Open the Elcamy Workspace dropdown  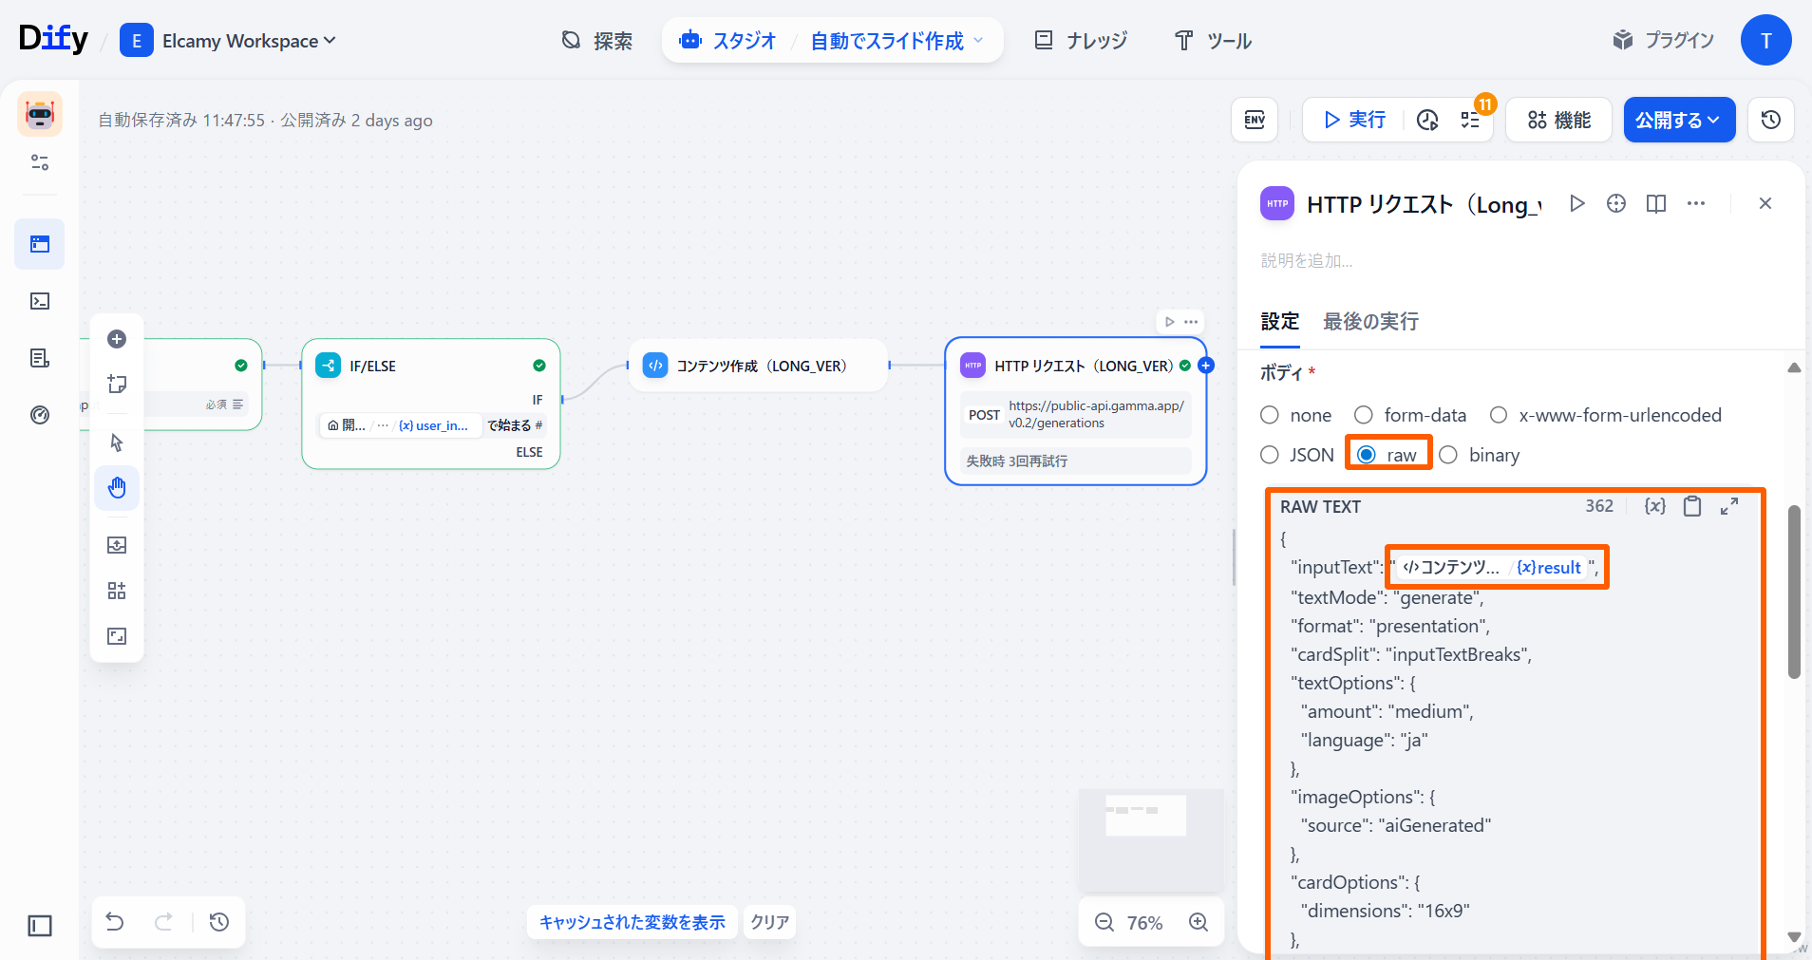coord(228,41)
